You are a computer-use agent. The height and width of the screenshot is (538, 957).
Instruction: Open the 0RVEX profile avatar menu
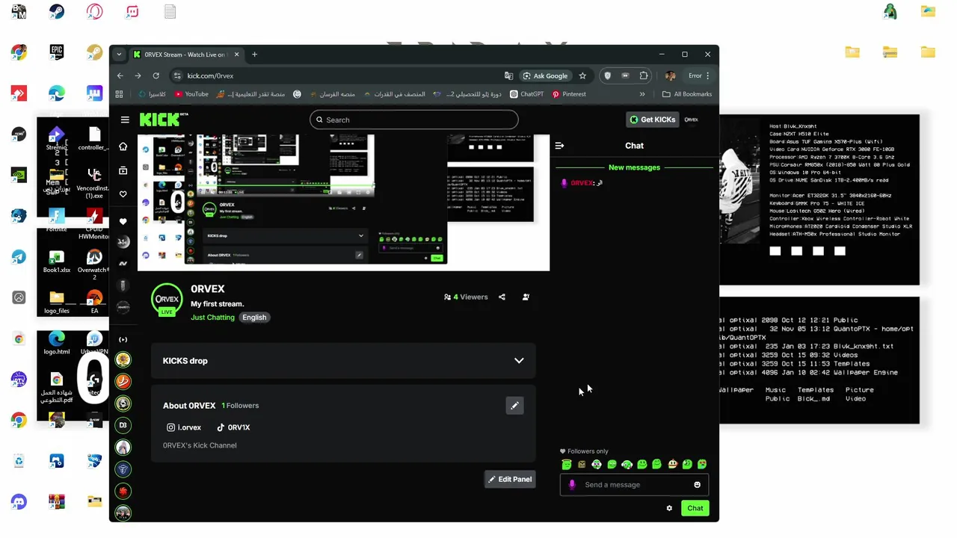pyautogui.click(x=692, y=120)
